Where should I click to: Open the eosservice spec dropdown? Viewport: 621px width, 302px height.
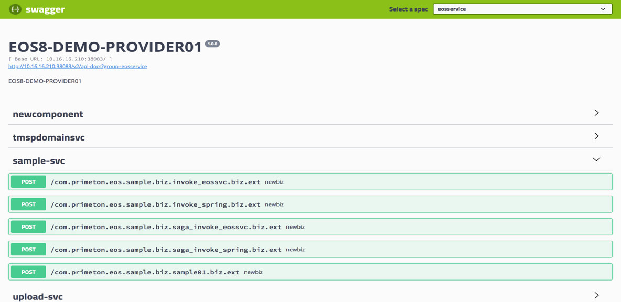pyautogui.click(x=522, y=9)
